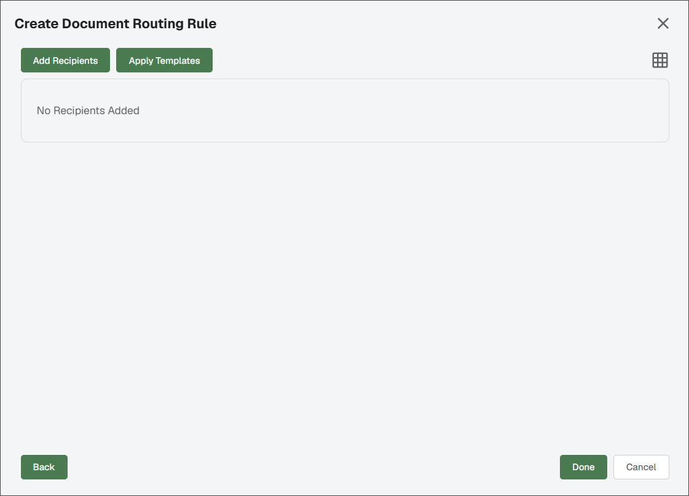Close the Create Document Routing Rule dialog
This screenshot has width=689, height=496.
[663, 23]
